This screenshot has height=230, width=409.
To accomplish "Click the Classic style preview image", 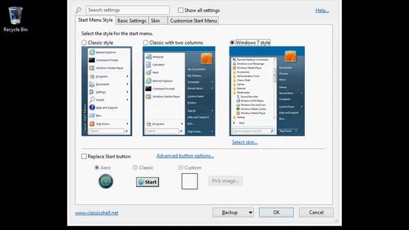I will tap(107, 91).
